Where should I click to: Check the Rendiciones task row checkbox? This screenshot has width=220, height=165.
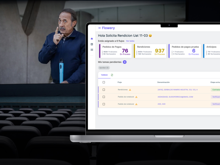pos(104,90)
